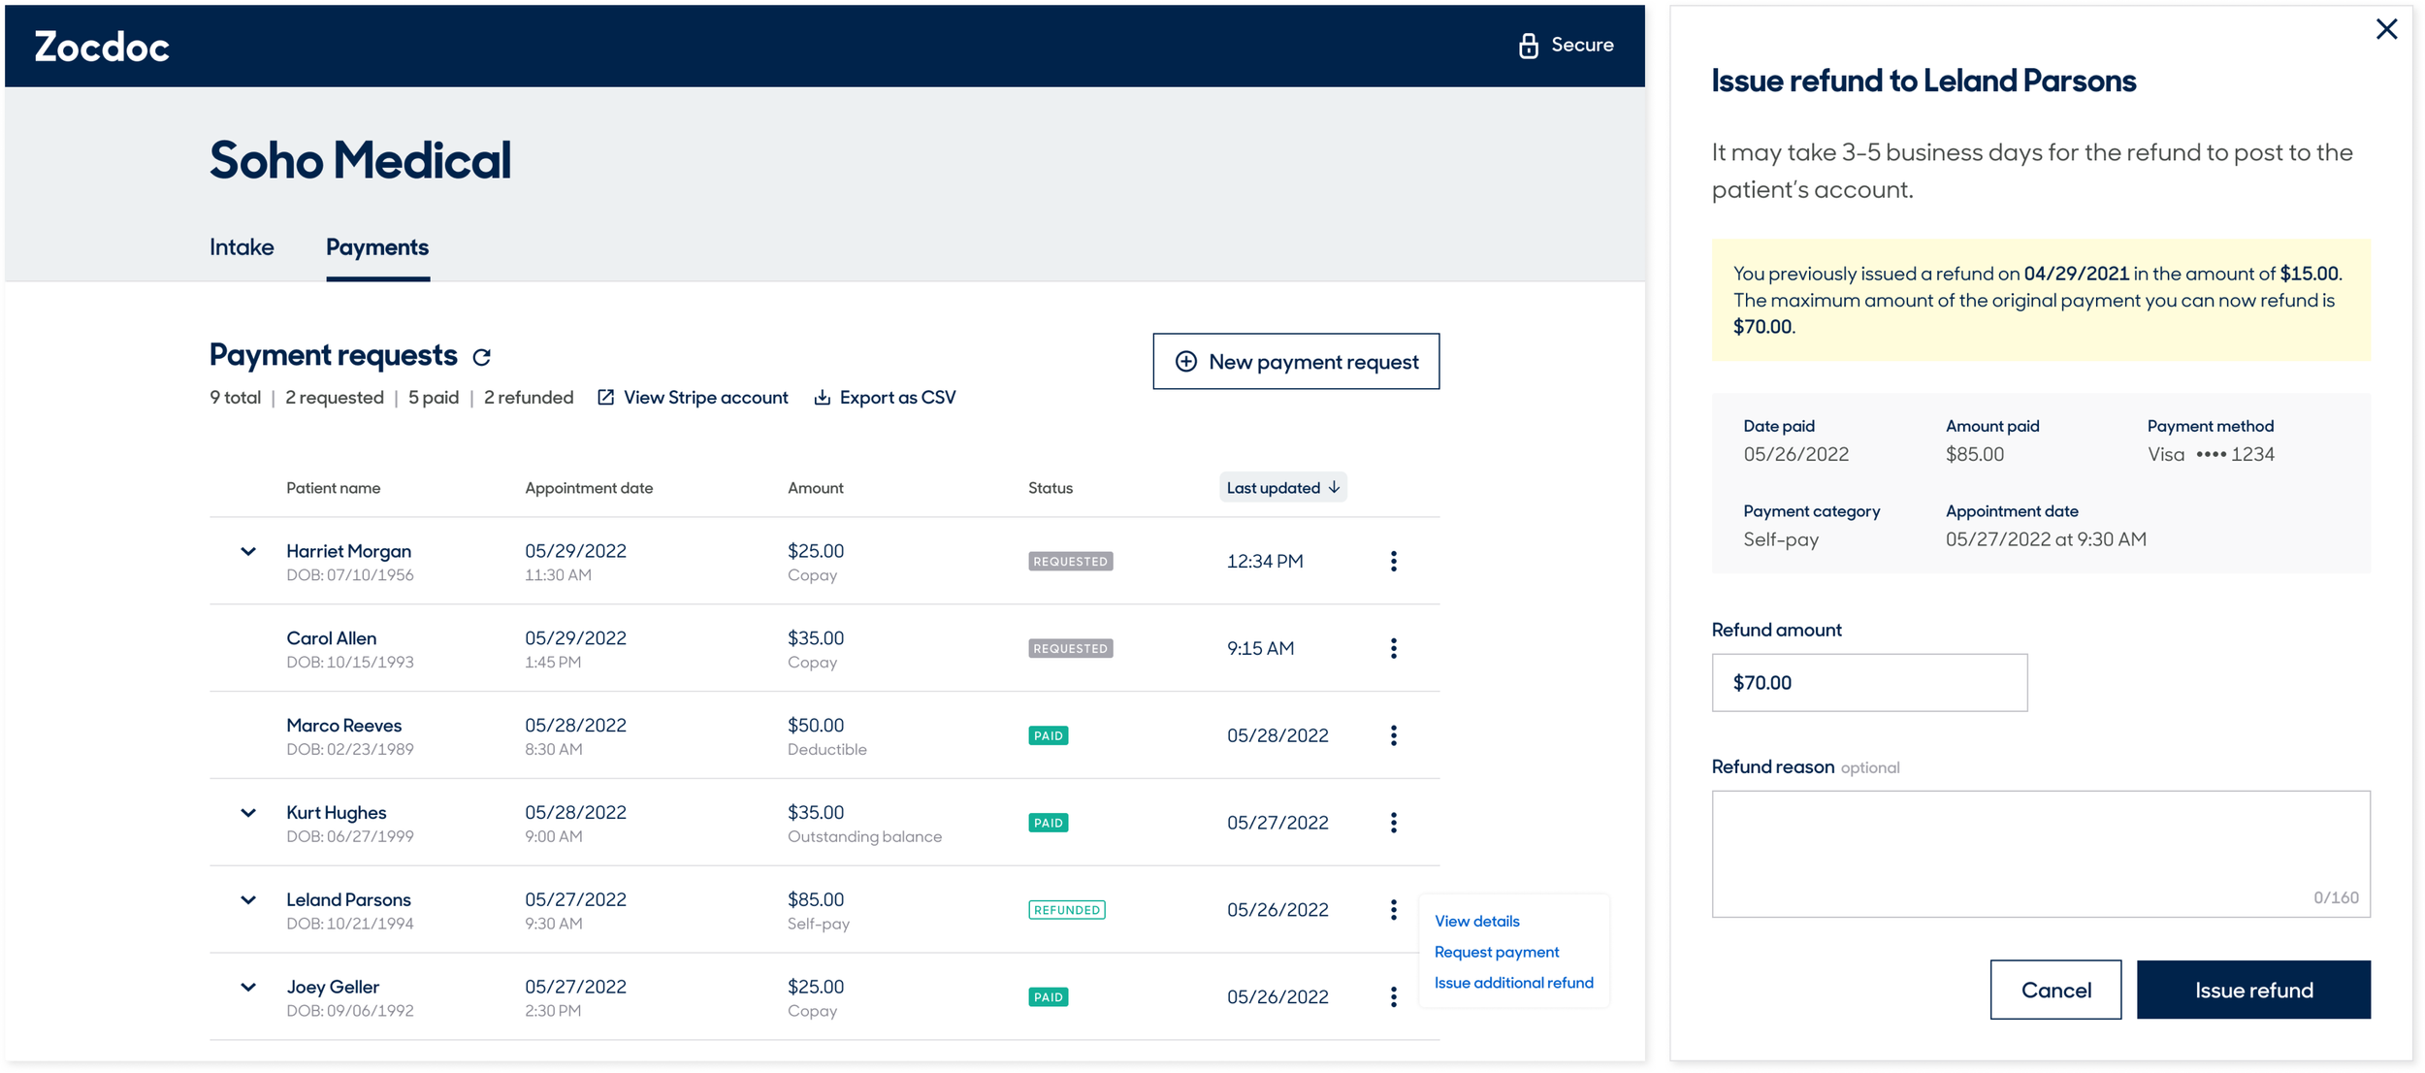Expand the Leland Parsons row chevron
This screenshot has height=1073, width=2425.
(x=248, y=900)
